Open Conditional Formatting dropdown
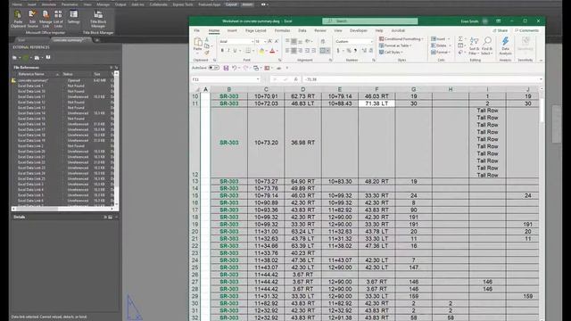The height and width of the screenshot is (321, 571). tap(401, 39)
